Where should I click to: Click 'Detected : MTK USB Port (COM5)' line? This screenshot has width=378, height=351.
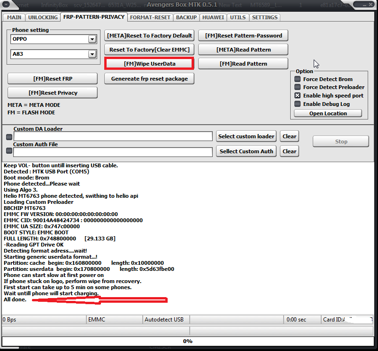point(46,172)
